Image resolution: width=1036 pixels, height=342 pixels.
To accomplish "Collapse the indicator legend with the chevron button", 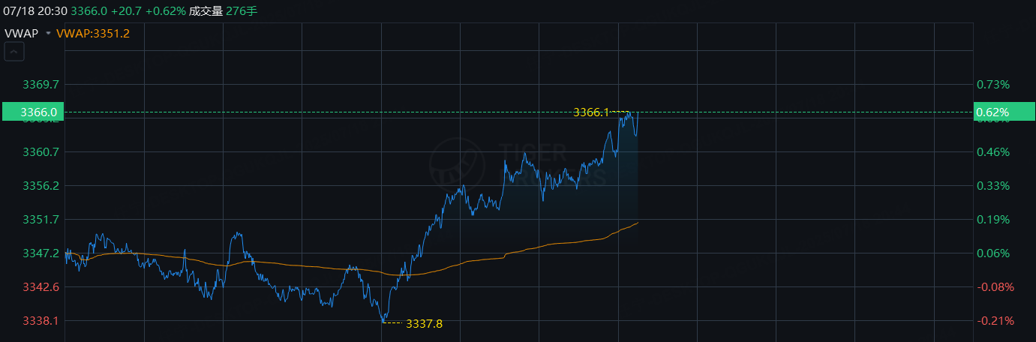I will (x=14, y=52).
